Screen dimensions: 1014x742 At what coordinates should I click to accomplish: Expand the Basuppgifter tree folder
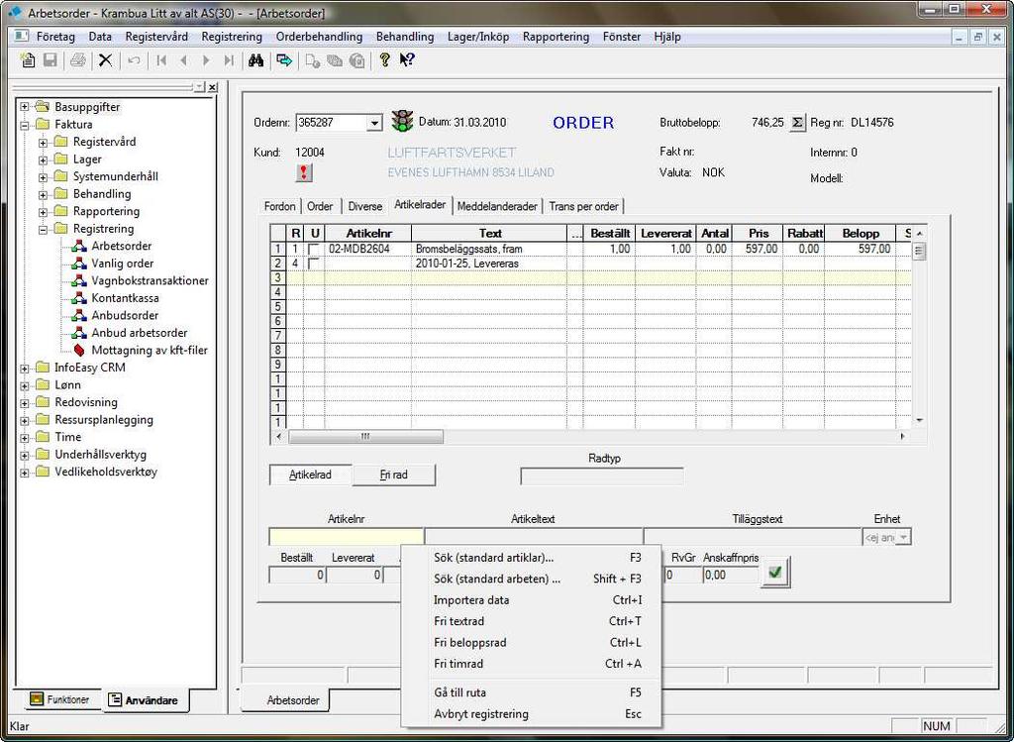pyautogui.click(x=25, y=107)
